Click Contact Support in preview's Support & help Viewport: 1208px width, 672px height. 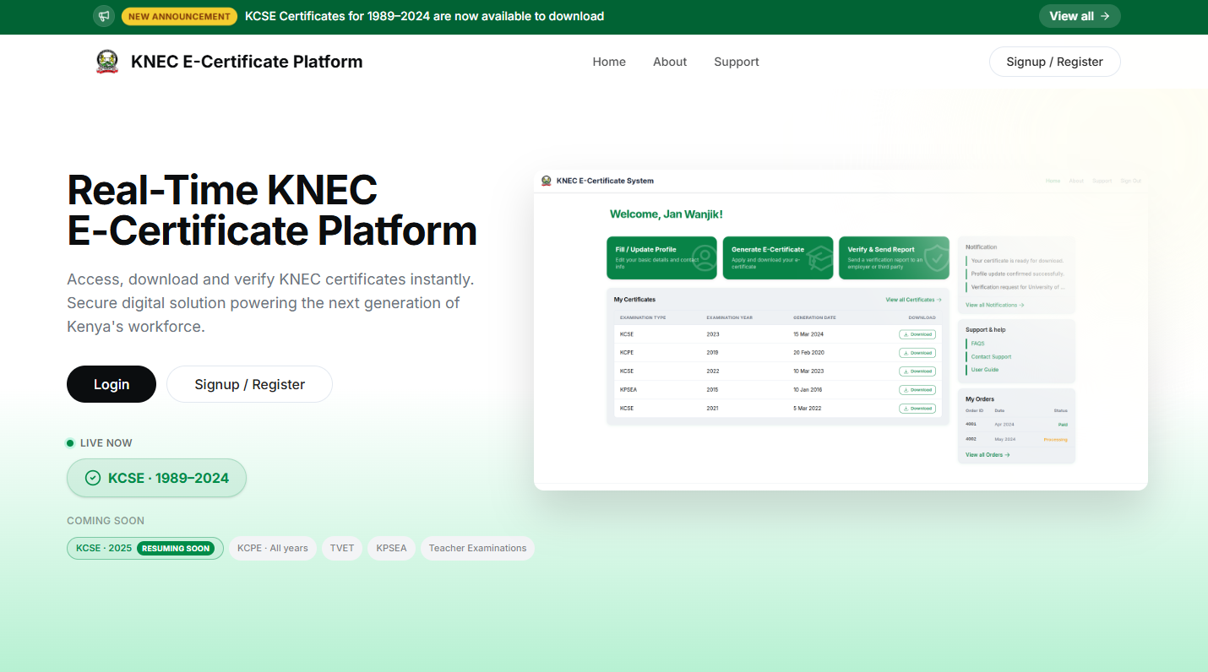pyautogui.click(x=991, y=357)
